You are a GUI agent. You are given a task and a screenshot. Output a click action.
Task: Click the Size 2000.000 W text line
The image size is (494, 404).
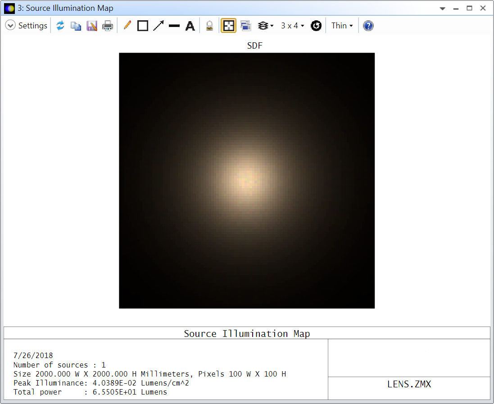pos(150,374)
